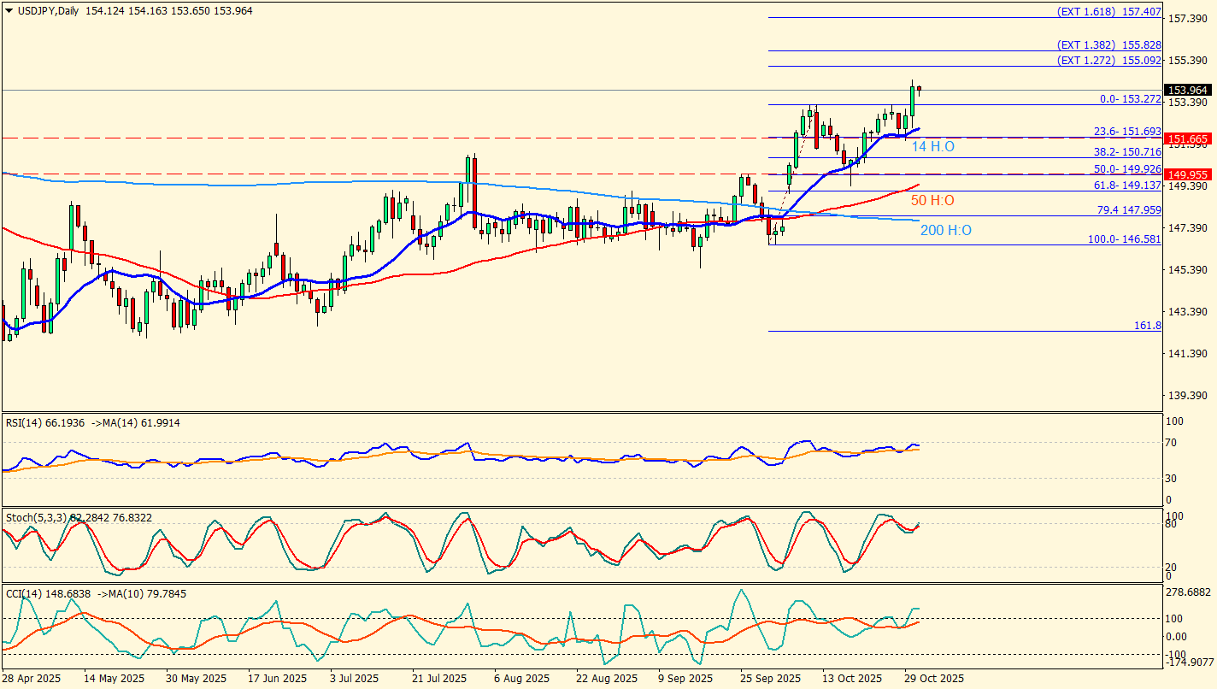
Task: Click the 50 H:O moving average label
Action: 932,200
